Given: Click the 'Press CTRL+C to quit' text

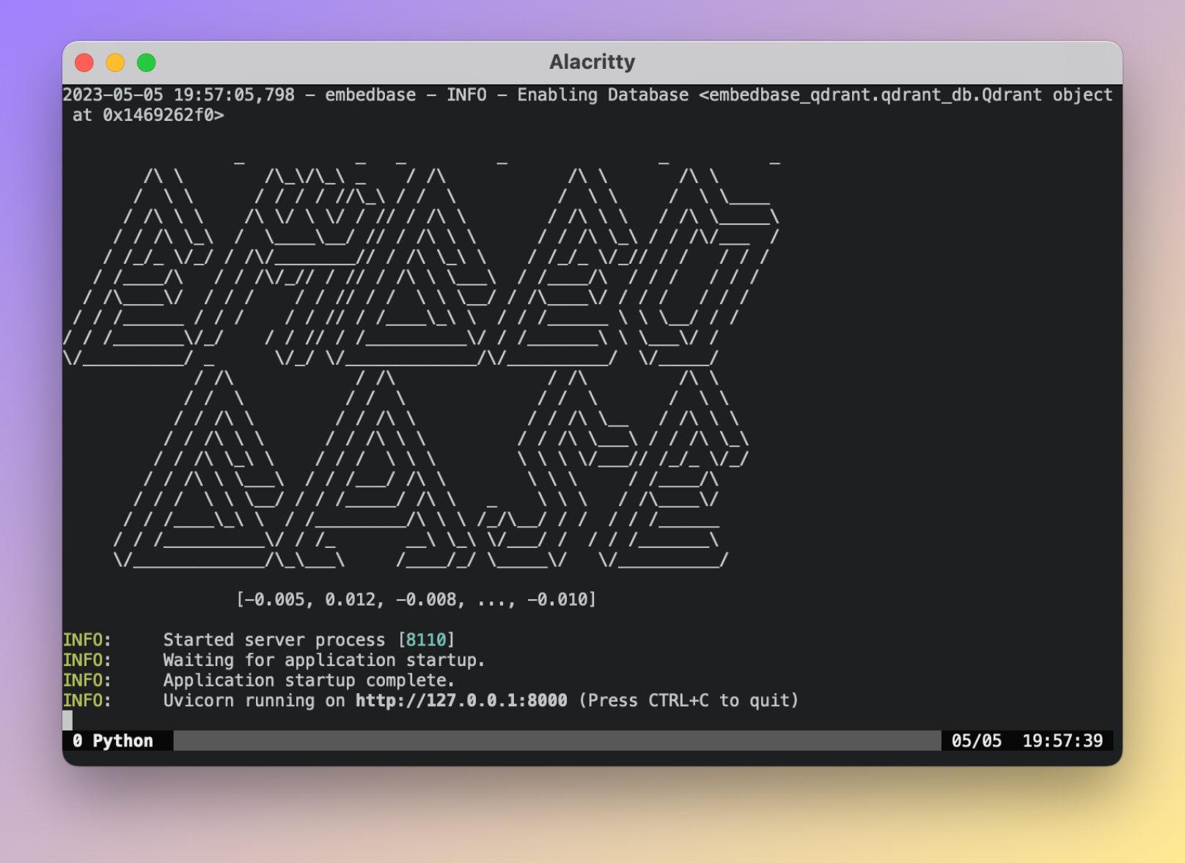Looking at the screenshot, I should click(x=689, y=700).
